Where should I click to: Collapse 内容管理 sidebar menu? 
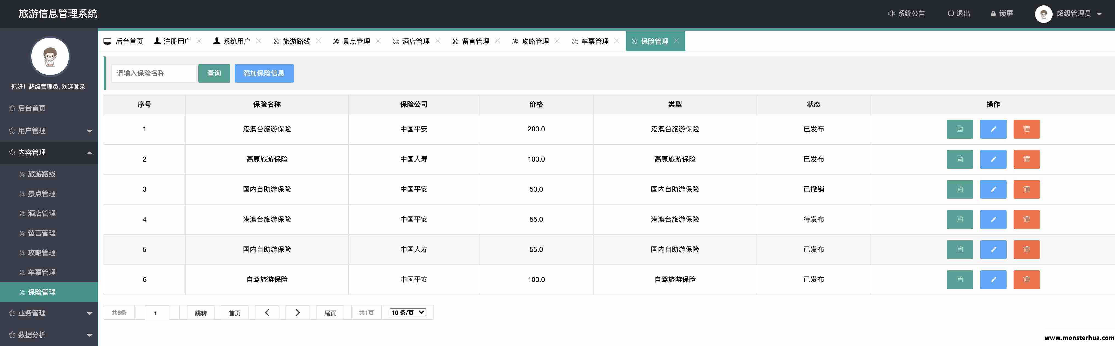(x=49, y=152)
